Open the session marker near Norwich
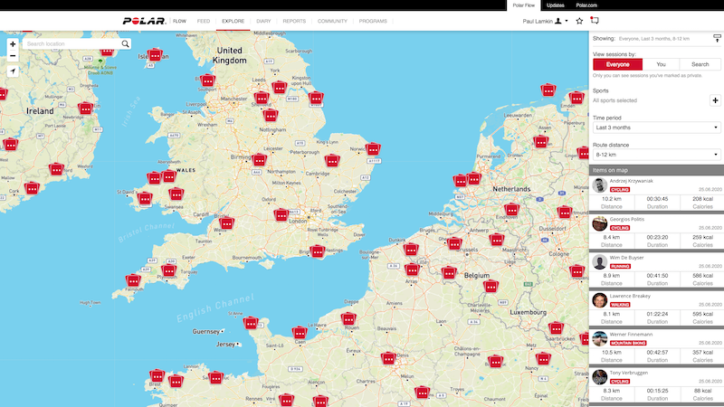 click(373, 149)
